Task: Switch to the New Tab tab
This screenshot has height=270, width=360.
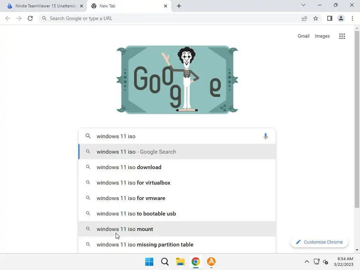Action: click(129, 6)
